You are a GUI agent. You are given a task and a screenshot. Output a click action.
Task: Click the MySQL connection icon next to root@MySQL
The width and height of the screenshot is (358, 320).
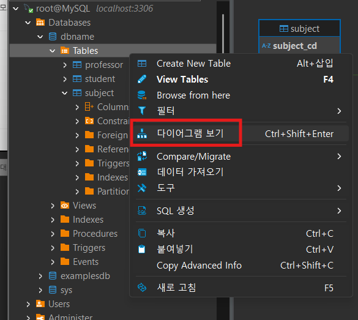(29, 9)
